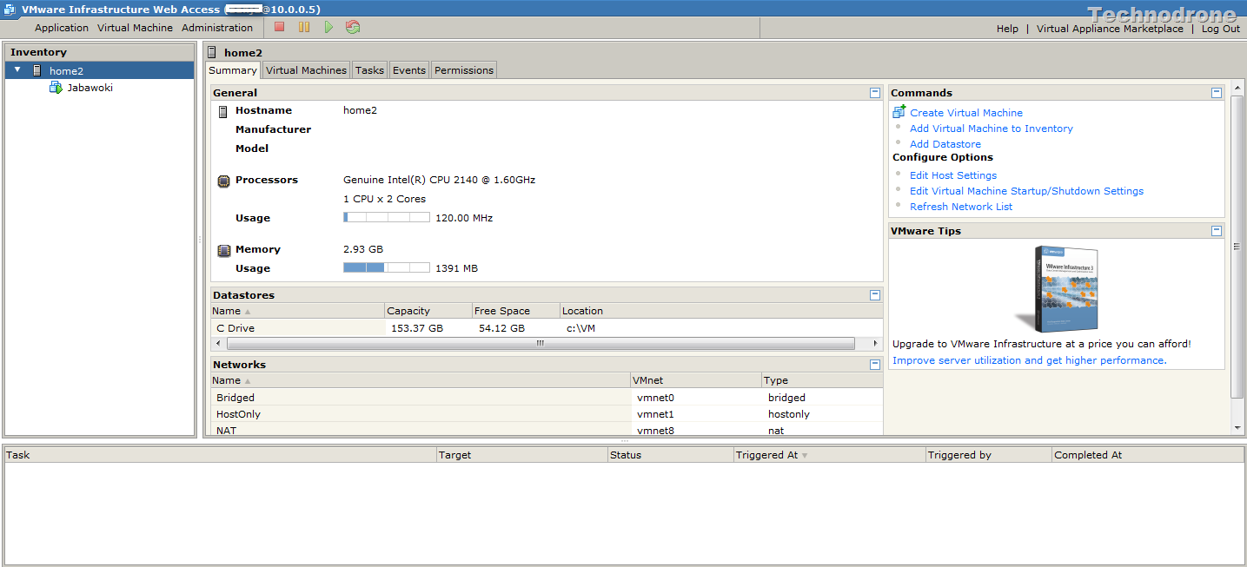The height and width of the screenshot is (567, 1247).
Task: Click the Hostname server icon in General
Action: point(223,111)
